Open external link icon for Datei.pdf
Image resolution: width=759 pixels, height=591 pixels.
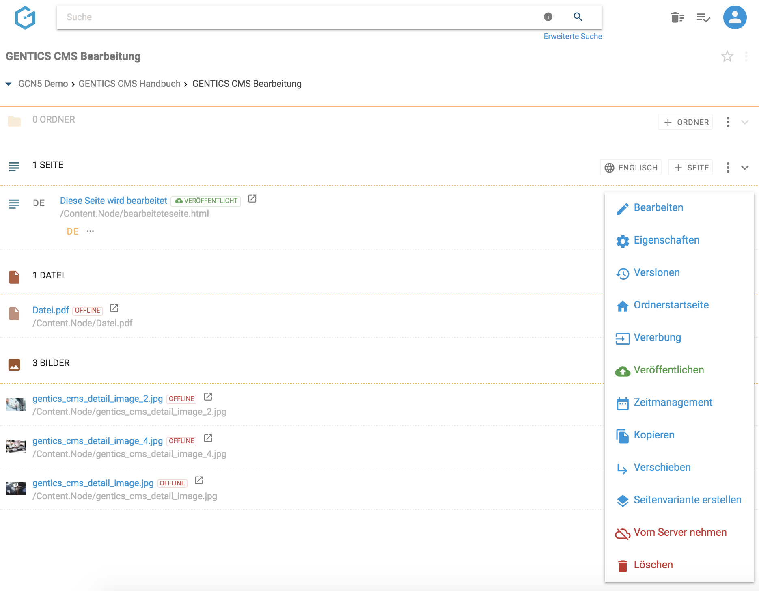[x=114, y=308]
